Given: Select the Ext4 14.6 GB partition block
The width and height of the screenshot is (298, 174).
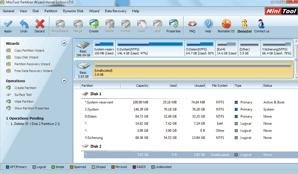Looking at the screenshot, I should [x=227, y=48].
